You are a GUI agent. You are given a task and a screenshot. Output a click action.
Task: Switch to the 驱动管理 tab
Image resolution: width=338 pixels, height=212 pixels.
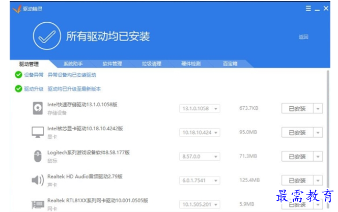tap(29, 64)
